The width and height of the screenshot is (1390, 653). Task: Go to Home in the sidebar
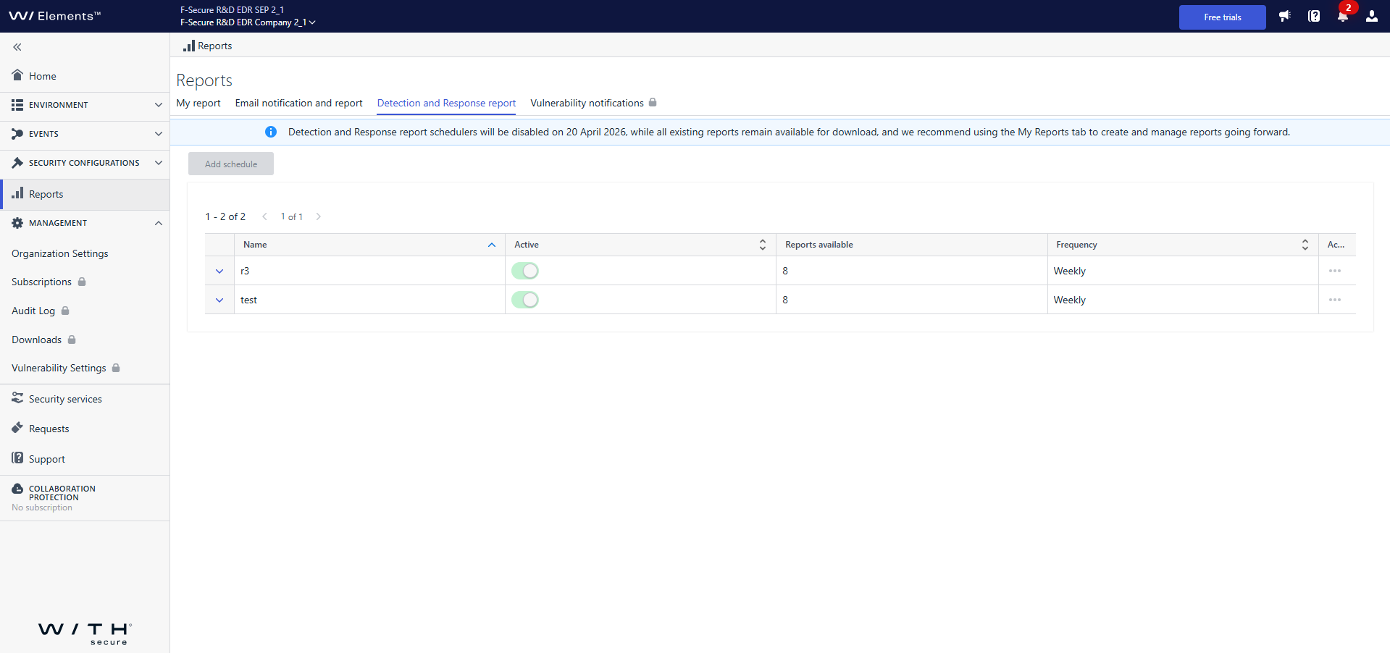coord(85,76)
